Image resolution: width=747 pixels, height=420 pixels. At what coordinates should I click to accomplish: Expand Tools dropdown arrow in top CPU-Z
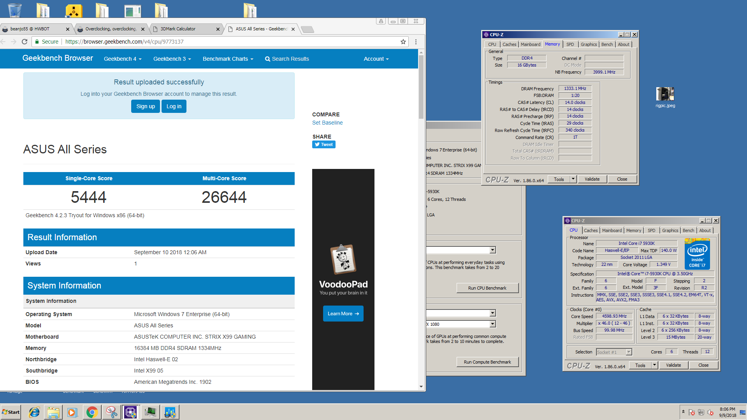pos(573,179)
